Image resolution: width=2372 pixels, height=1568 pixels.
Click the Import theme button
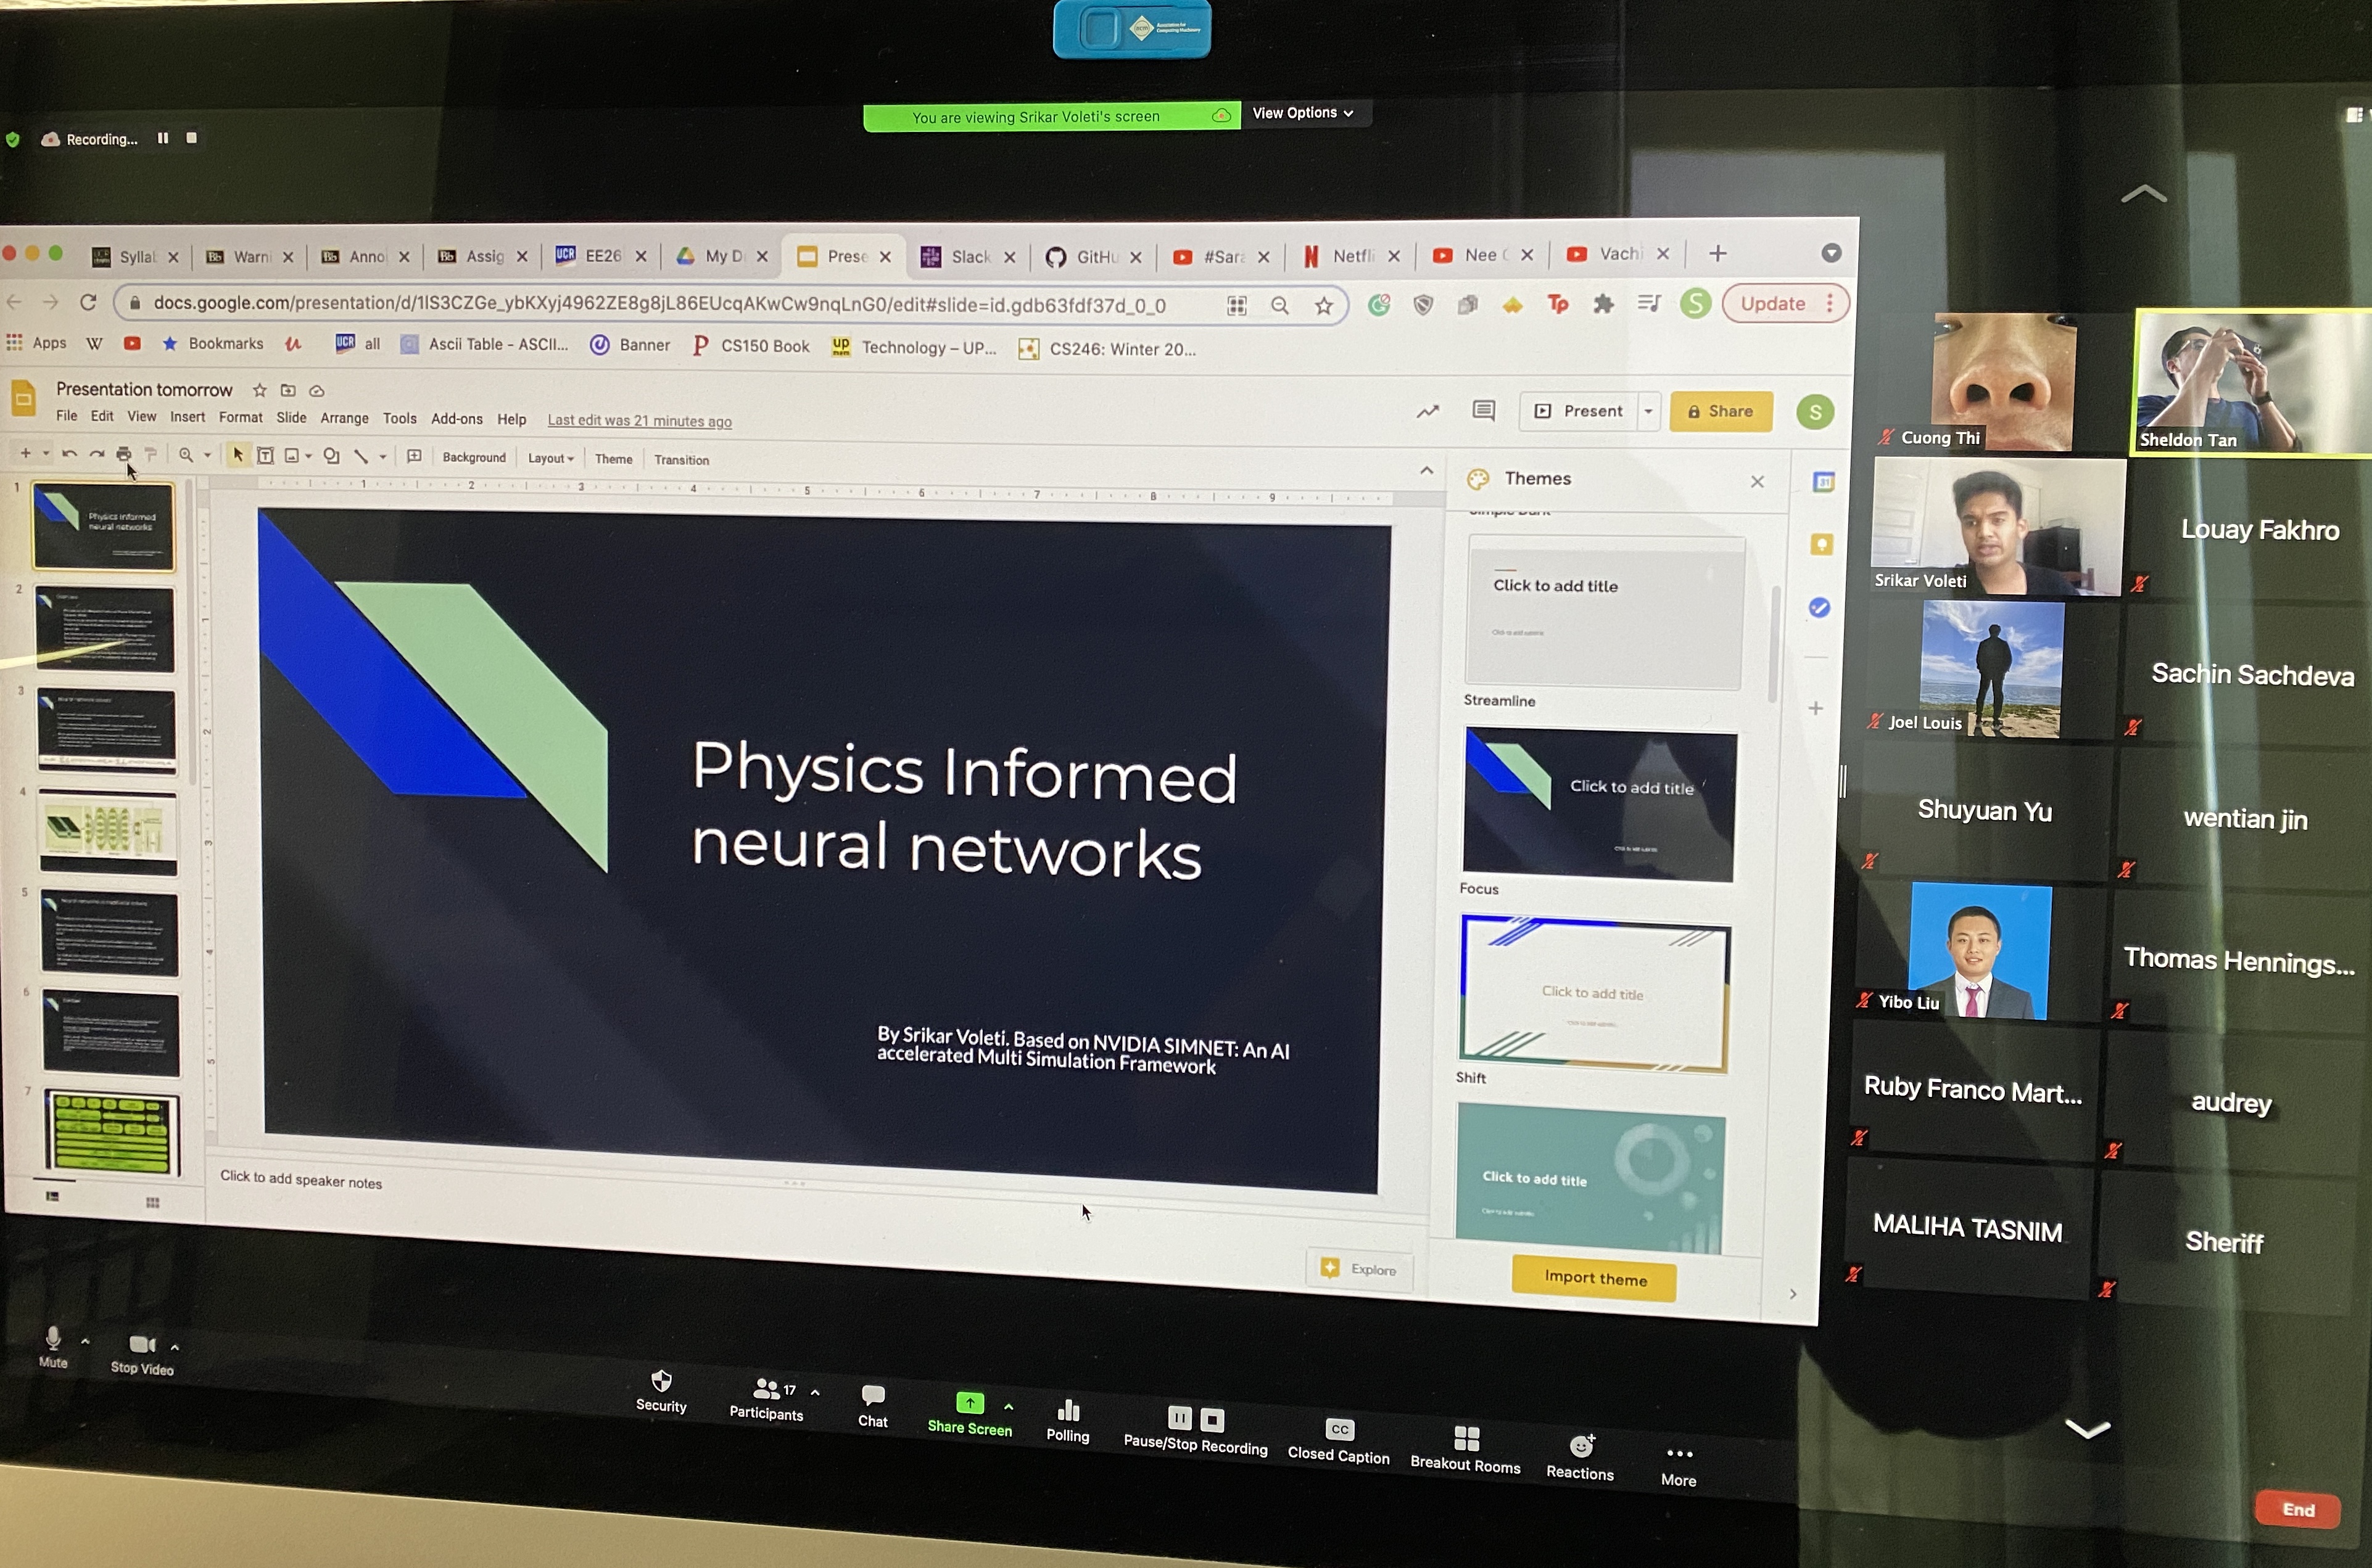(x=1595, y=1277)
